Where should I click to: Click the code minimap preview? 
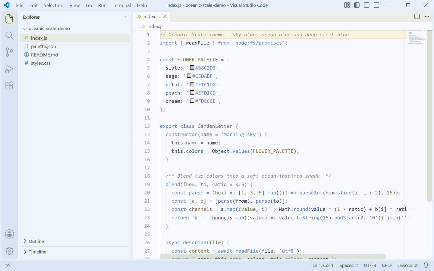pyautogui.click(x=417, y=37)
